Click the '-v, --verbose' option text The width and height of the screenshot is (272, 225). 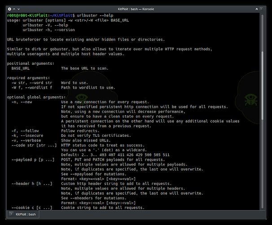click(x=26, y=140)
